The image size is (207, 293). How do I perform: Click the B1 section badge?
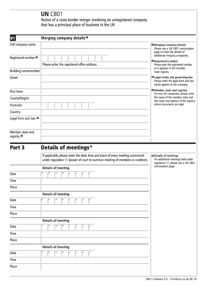tap(13, 38)
